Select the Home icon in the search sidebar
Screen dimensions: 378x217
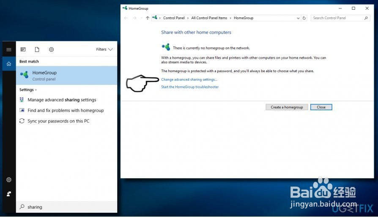(x=9, y=64)
